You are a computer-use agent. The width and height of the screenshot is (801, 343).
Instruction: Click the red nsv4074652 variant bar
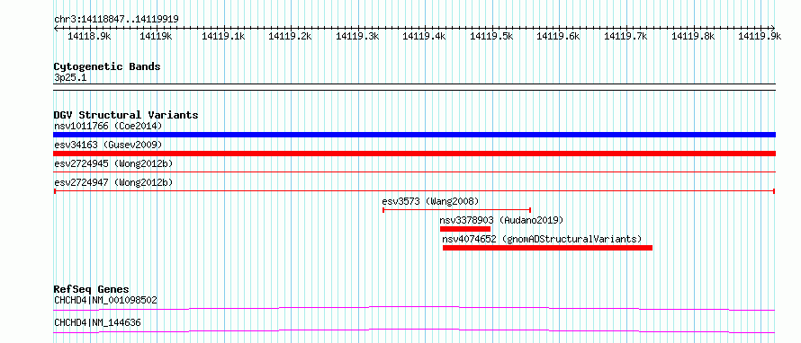[x=547, y=248]
